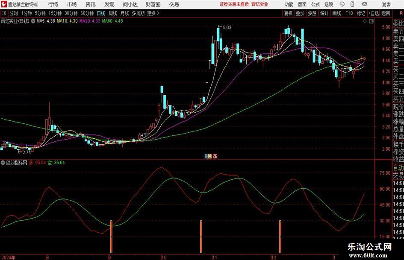Open the 公式 menu
Viewport: 404px width, 260px height.
point(316,4)
